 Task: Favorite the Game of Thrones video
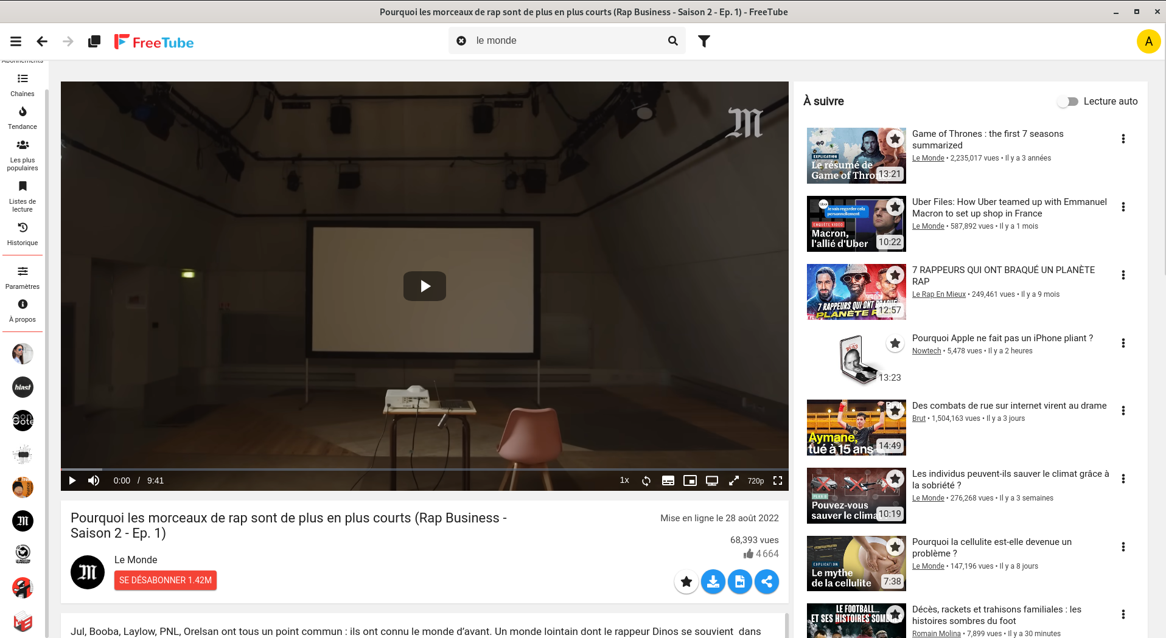(x=895, y=139)
